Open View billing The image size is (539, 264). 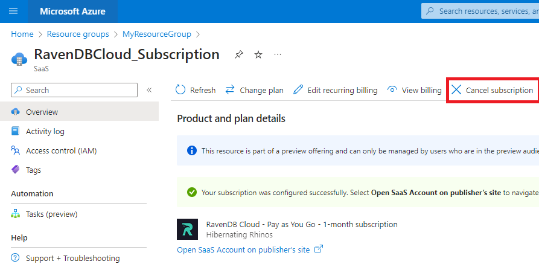(414, 90)
